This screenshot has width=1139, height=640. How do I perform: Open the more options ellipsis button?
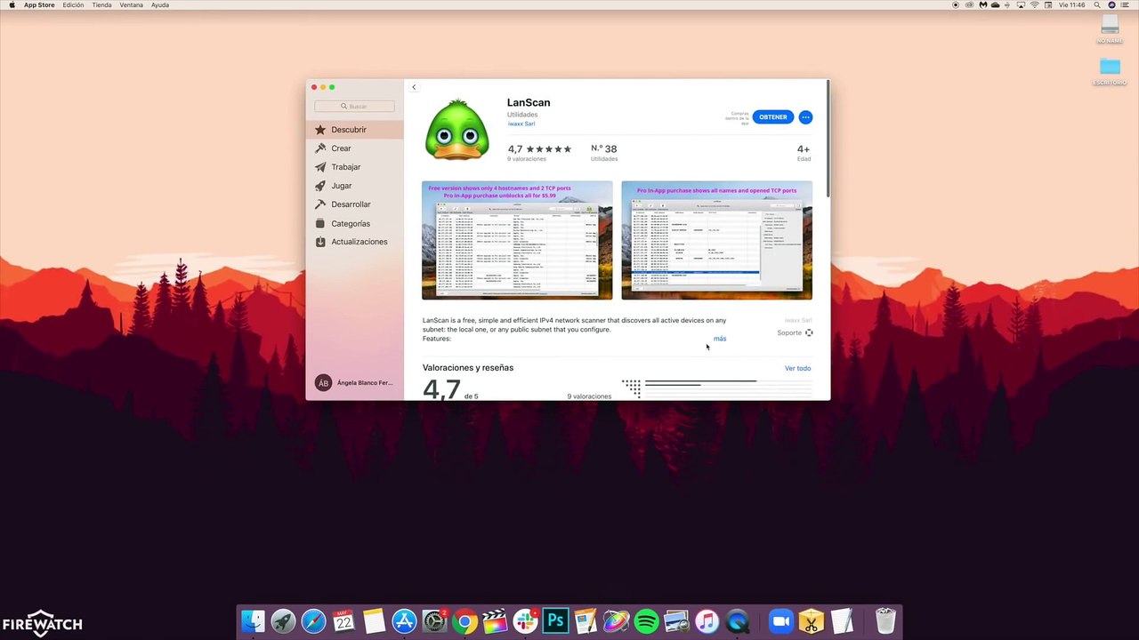click(805, 117)
